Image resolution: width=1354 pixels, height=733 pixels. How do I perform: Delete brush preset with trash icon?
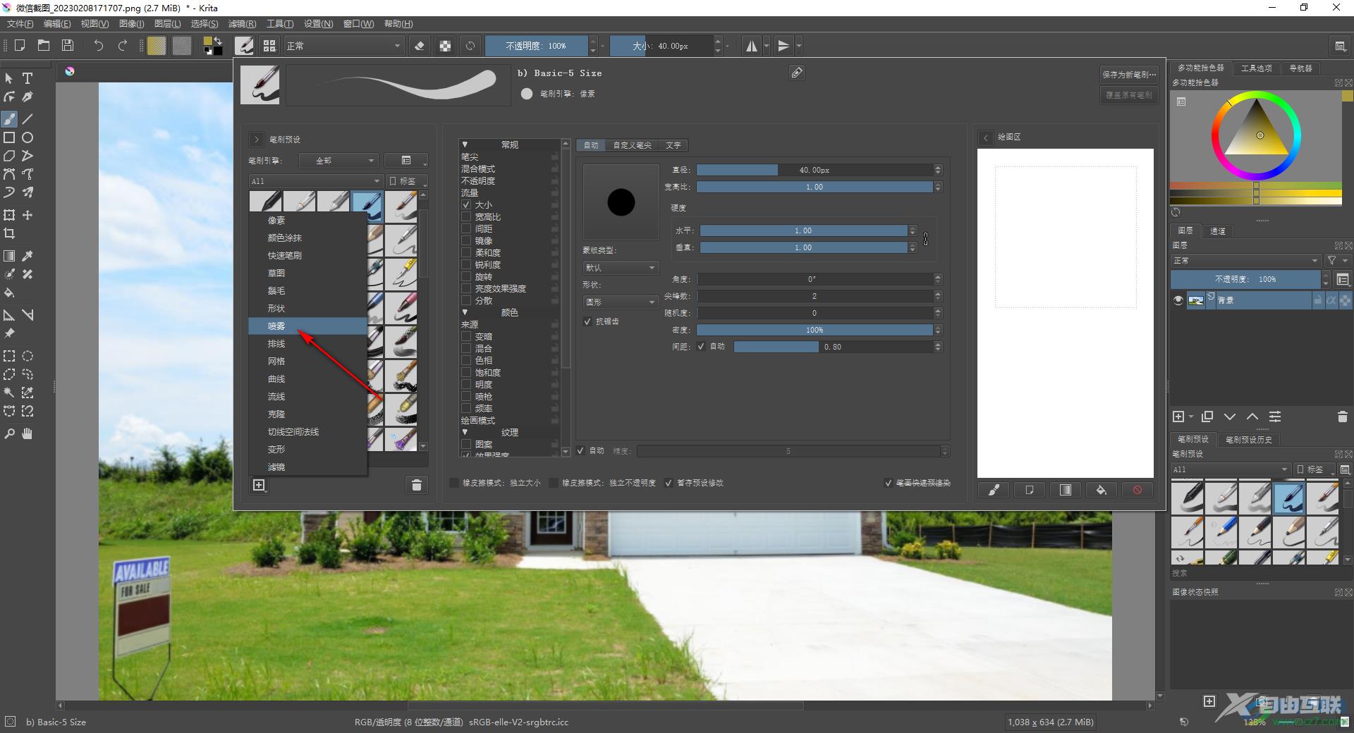417,485
